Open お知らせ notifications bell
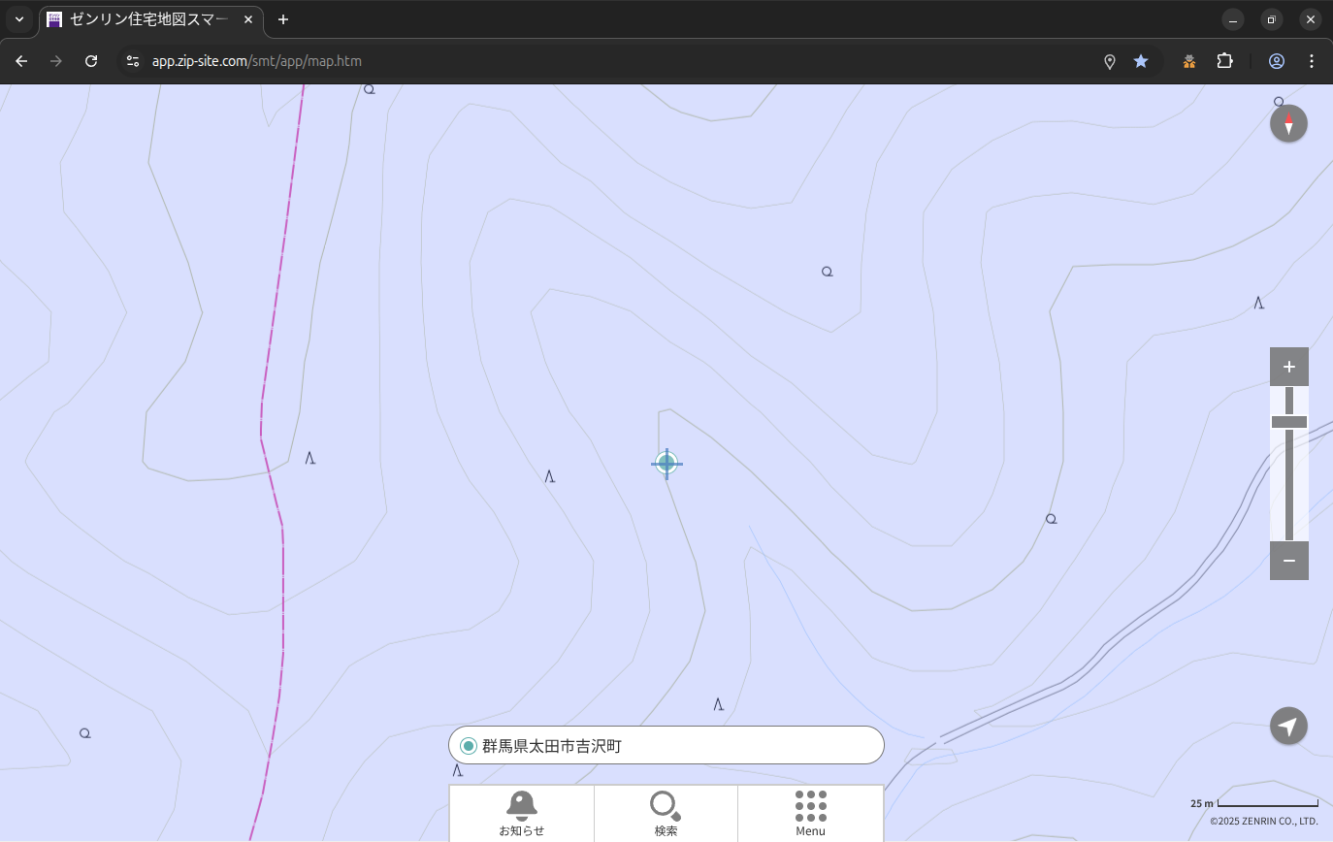Image resolution: width=1333 pixels, height=842 pixels. 521,813
